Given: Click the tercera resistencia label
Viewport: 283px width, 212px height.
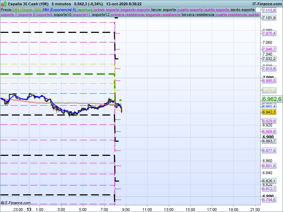Looking at the screenshot, I should [x=198, y=15].
